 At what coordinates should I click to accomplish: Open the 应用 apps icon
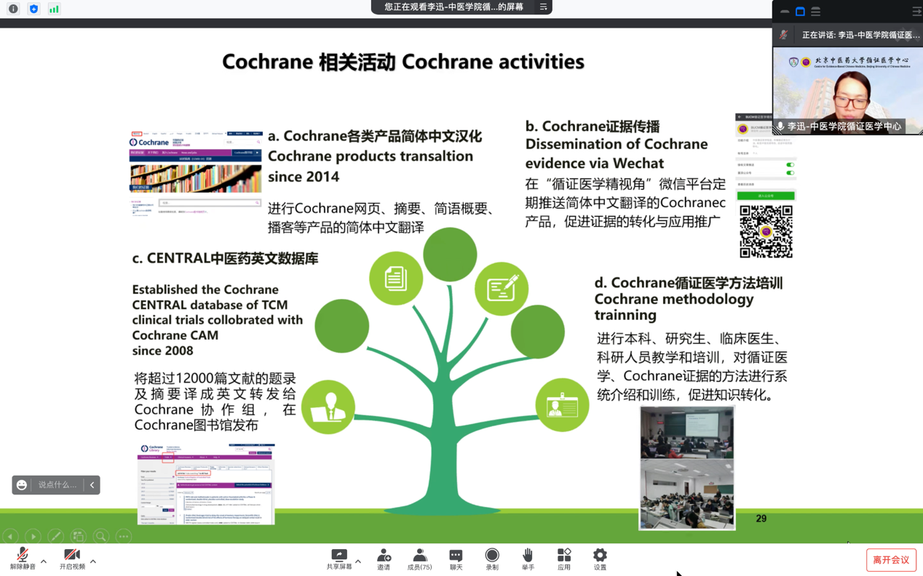coord(564,558)
